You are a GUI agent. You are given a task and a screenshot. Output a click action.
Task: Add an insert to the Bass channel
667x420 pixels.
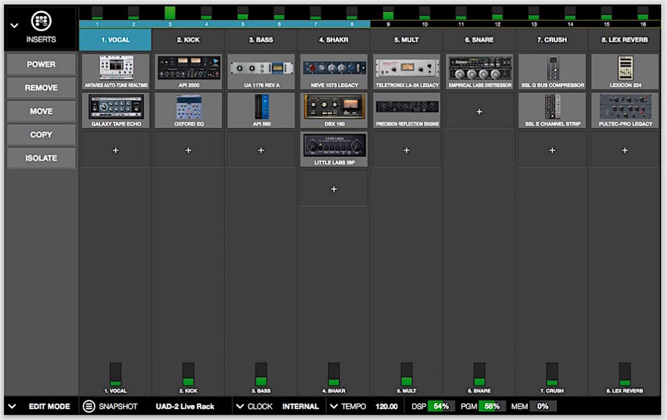click(x=261, y=150)
